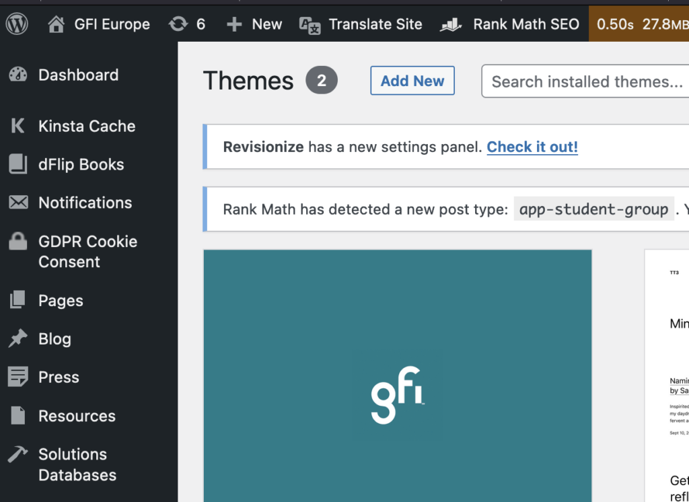Click the Kinsta Cache K icon
This screenshot has width=689, height=502.
18,126
